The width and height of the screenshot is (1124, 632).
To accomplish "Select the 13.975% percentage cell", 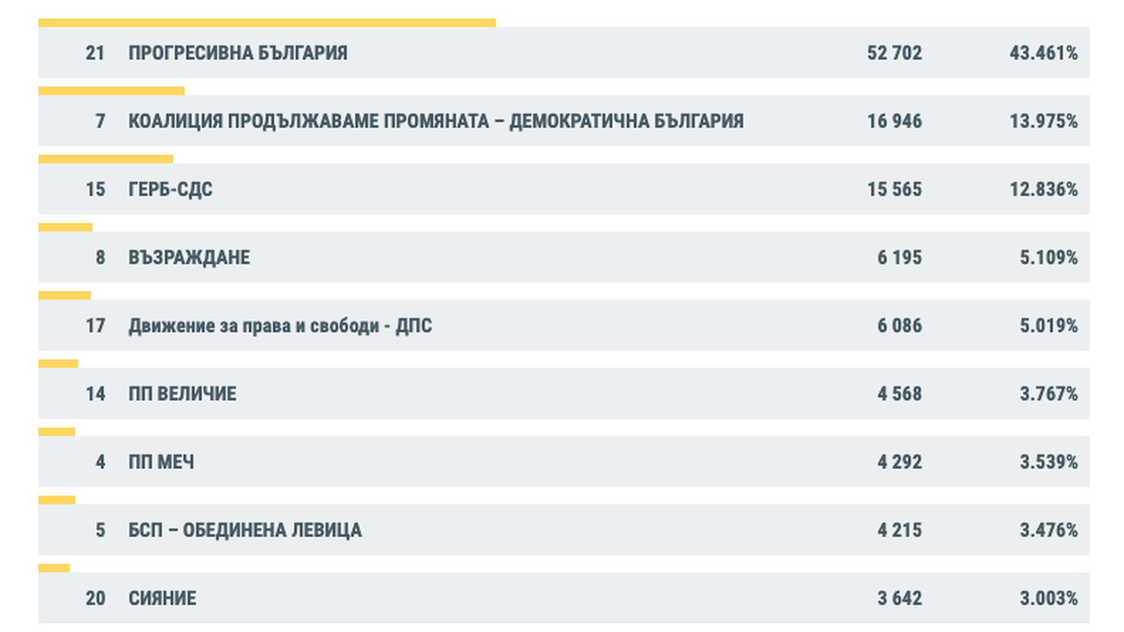I will 1043,121.
